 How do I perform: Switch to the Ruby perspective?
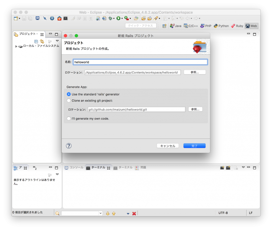click(x=237, y=26)
